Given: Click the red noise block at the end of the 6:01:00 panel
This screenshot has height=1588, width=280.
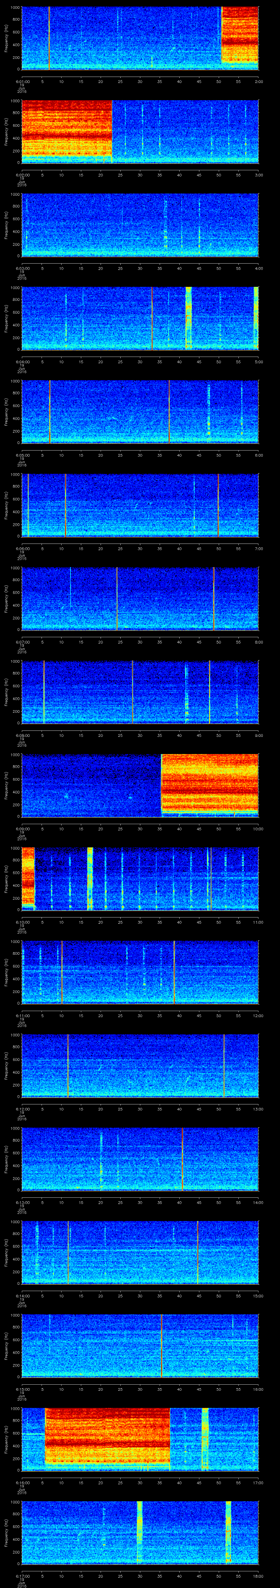Looking at the screenshot, I should click(240, 34).
